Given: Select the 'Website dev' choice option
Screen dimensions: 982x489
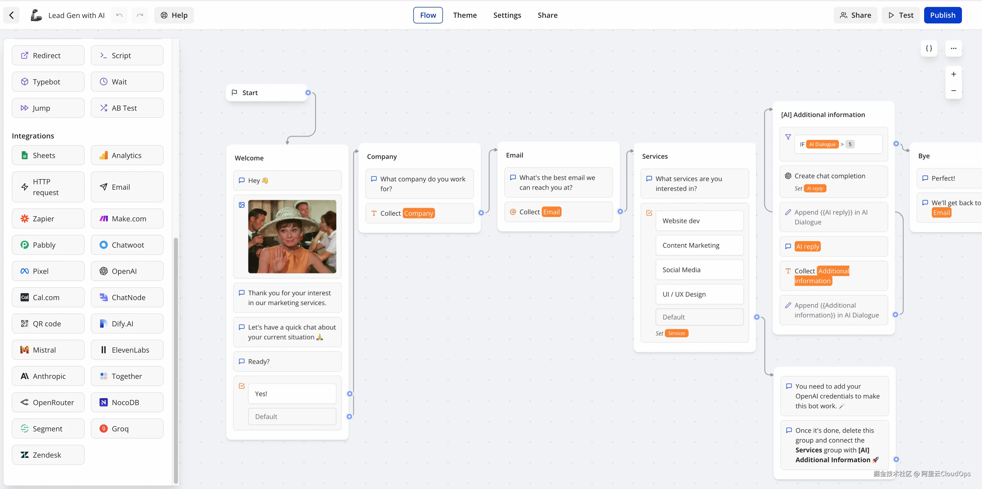Looking at the screenshot, I should (699, 221).
